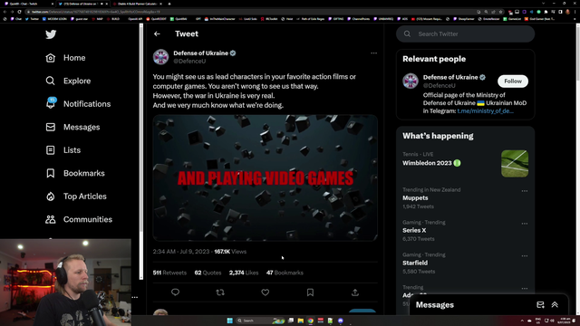
Task: Click the Home house icon
Action: (51, 58)
